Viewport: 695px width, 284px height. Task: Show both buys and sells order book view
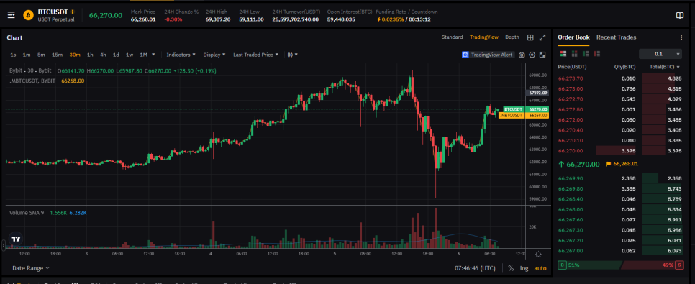[563, 54]
